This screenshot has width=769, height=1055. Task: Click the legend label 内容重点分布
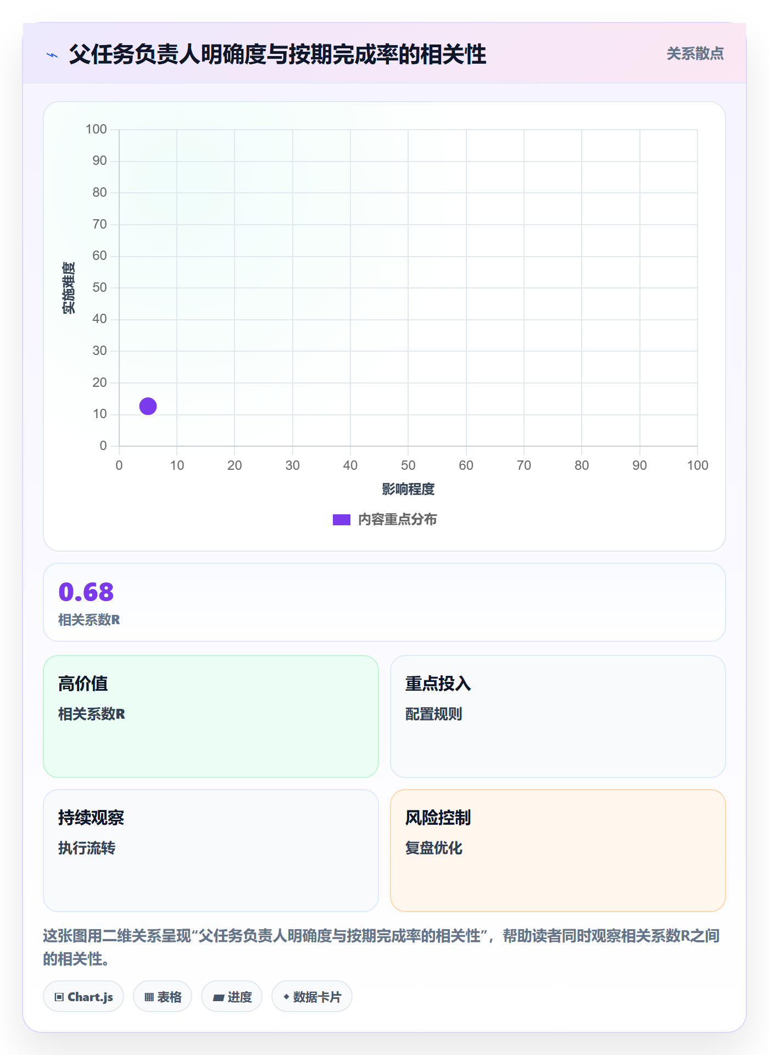(397, 520)
